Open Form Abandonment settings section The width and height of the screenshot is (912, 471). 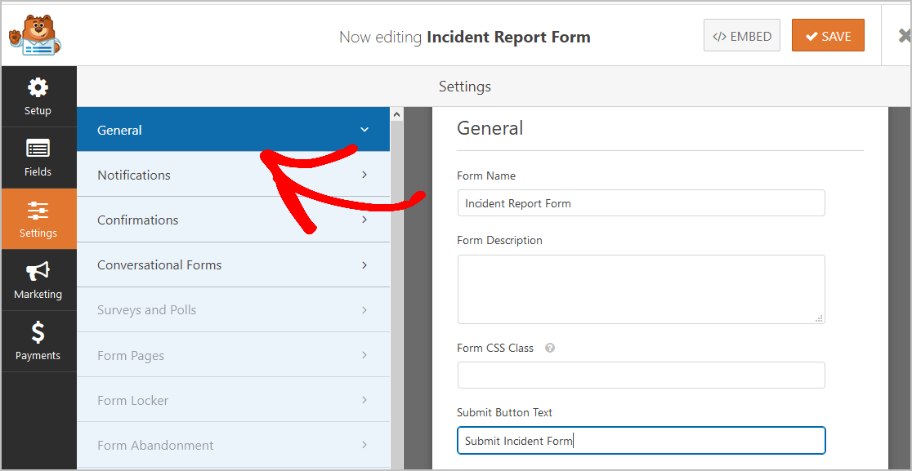(x=233, y=445)
